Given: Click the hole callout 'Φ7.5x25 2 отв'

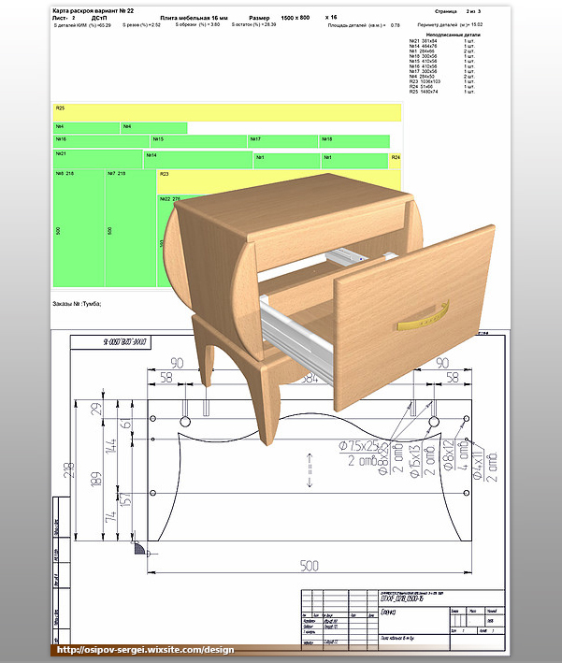Looking at the screenshot, I should click(x=358, y=453).
